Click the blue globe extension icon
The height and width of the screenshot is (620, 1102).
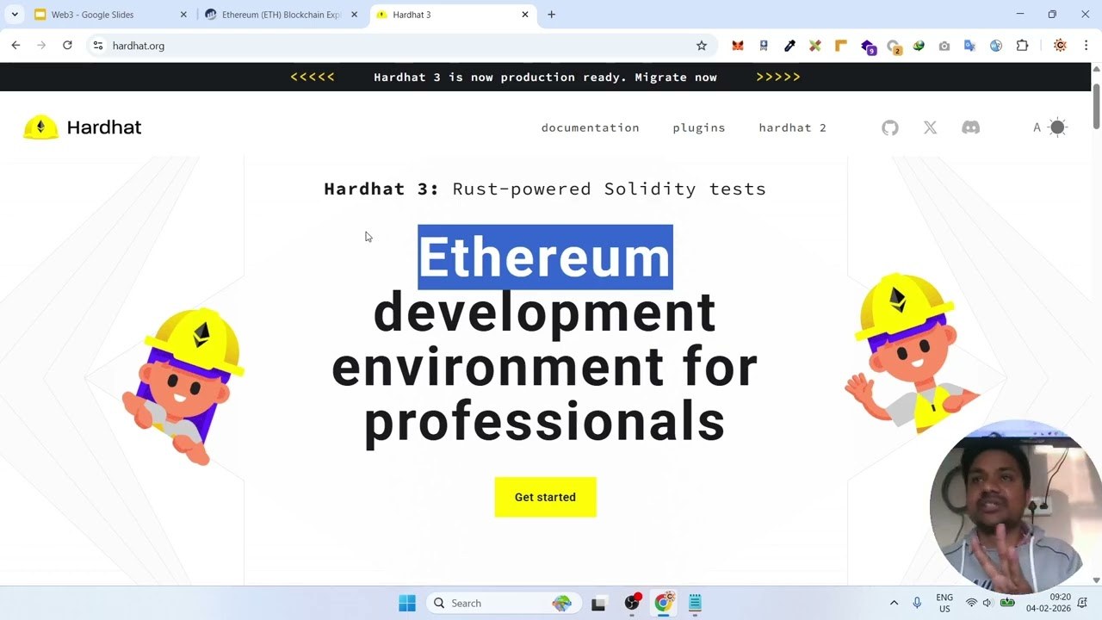[x=996, y=46]
